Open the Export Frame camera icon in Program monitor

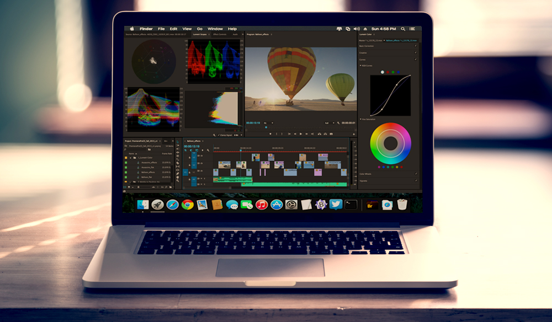[331, 133]
